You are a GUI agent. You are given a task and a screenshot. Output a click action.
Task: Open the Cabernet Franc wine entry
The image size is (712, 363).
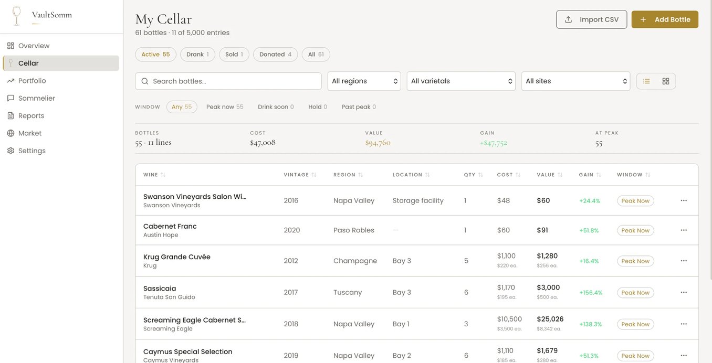coord(170,227)
